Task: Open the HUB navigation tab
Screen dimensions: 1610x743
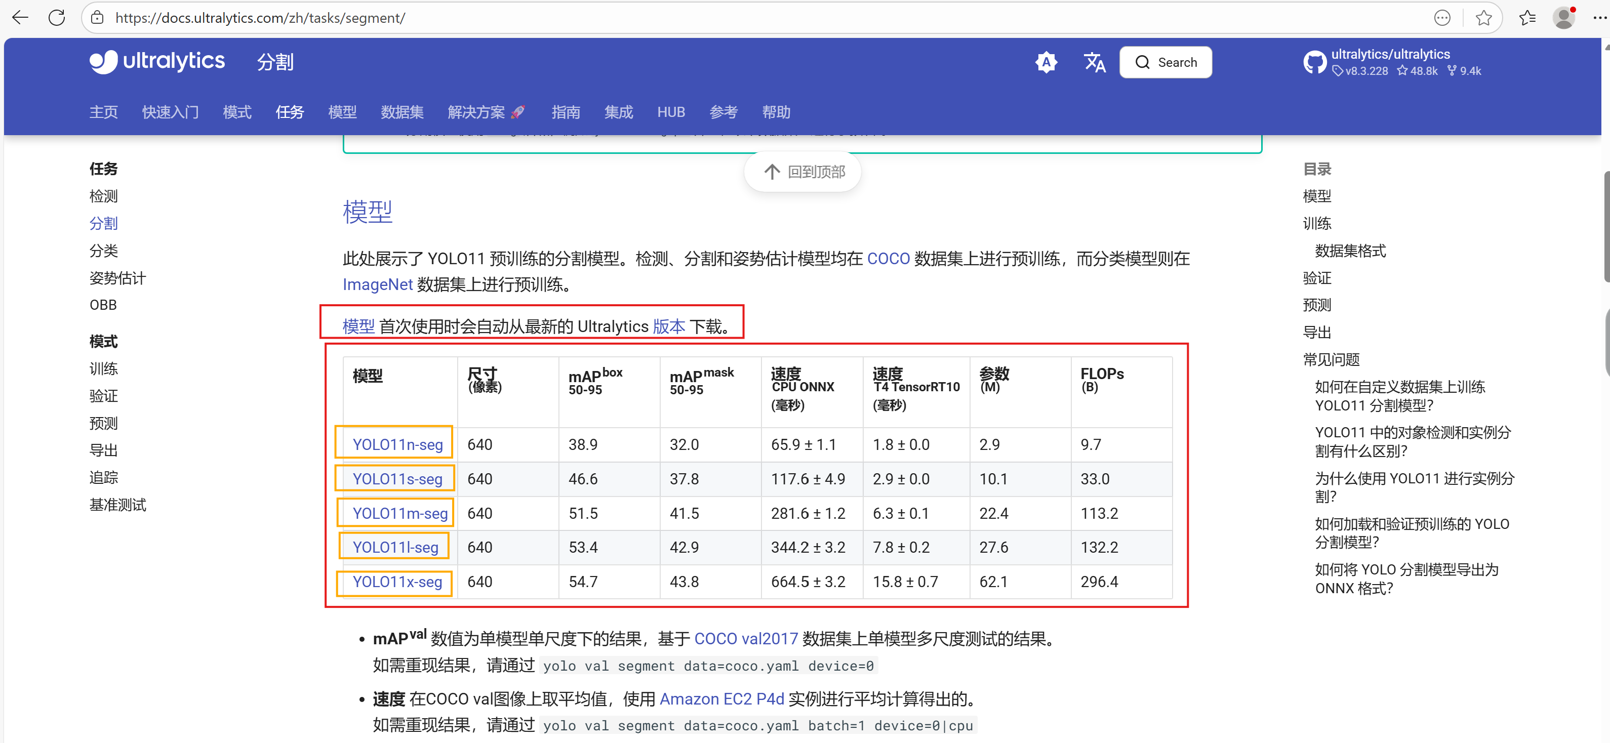Action: [671, 112]
